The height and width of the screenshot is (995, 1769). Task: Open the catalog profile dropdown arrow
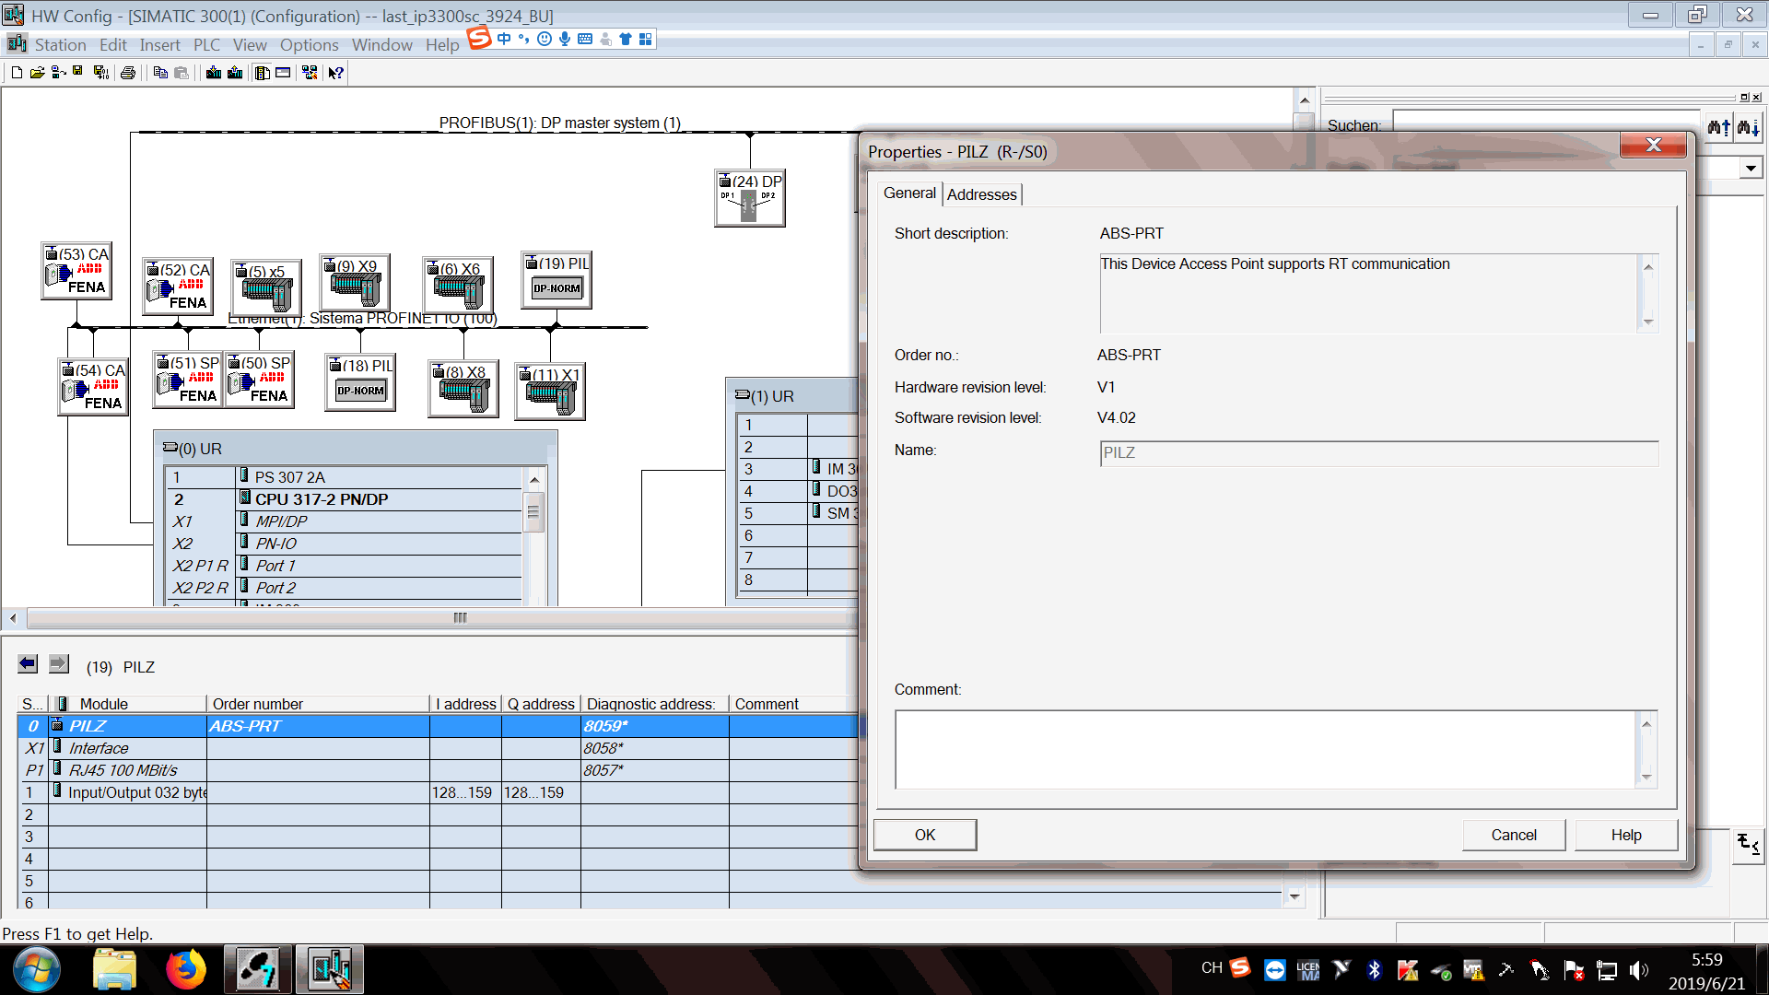[1751, 169]
